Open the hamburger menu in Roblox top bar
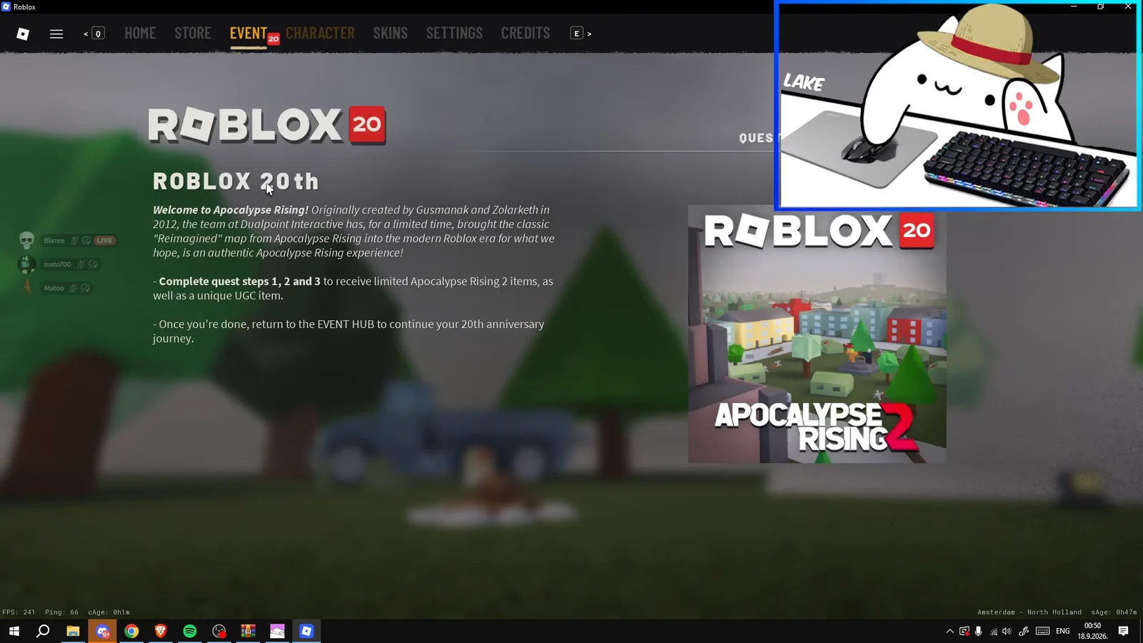 point(56,34)
